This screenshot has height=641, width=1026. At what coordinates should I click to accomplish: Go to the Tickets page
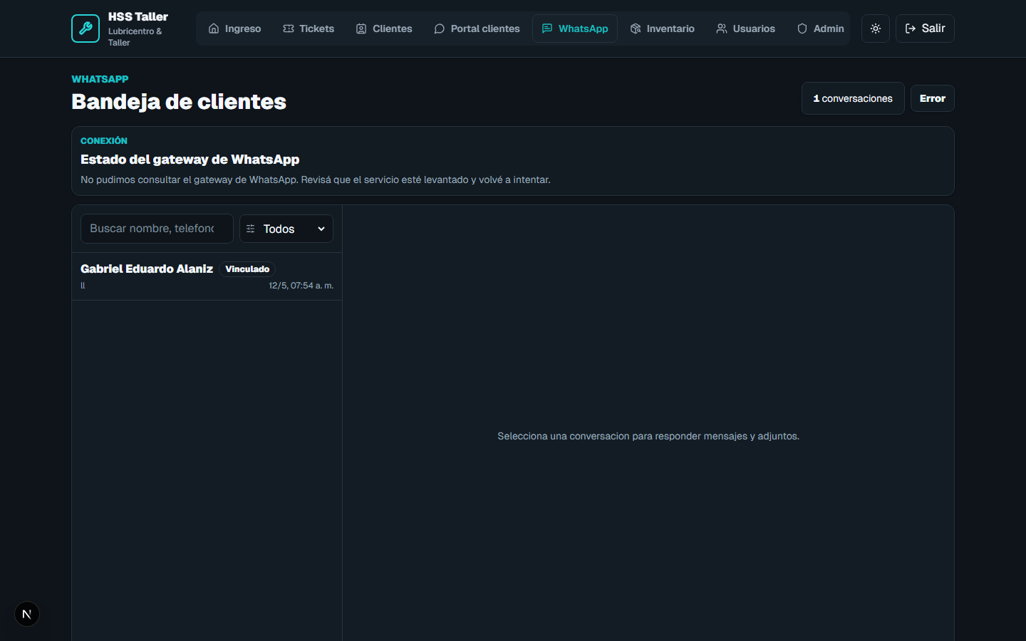click(x=309, y=28)
